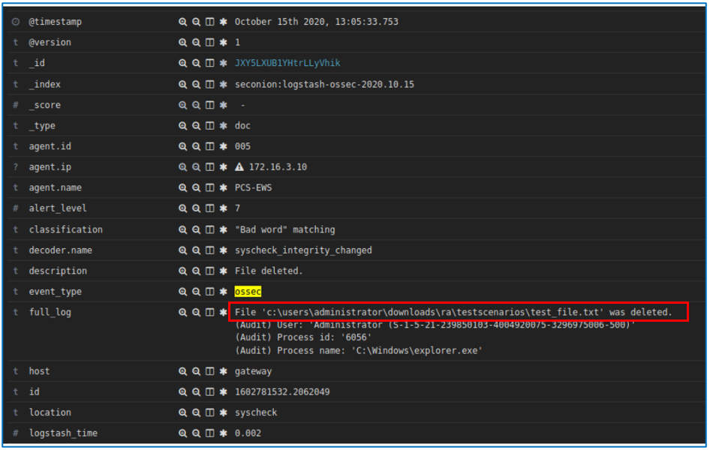Image resolution: width=710 pixels, height=450 pixels.
Task: Toggle column for location field
Action: pyautogui.click(x=209, y=412)
